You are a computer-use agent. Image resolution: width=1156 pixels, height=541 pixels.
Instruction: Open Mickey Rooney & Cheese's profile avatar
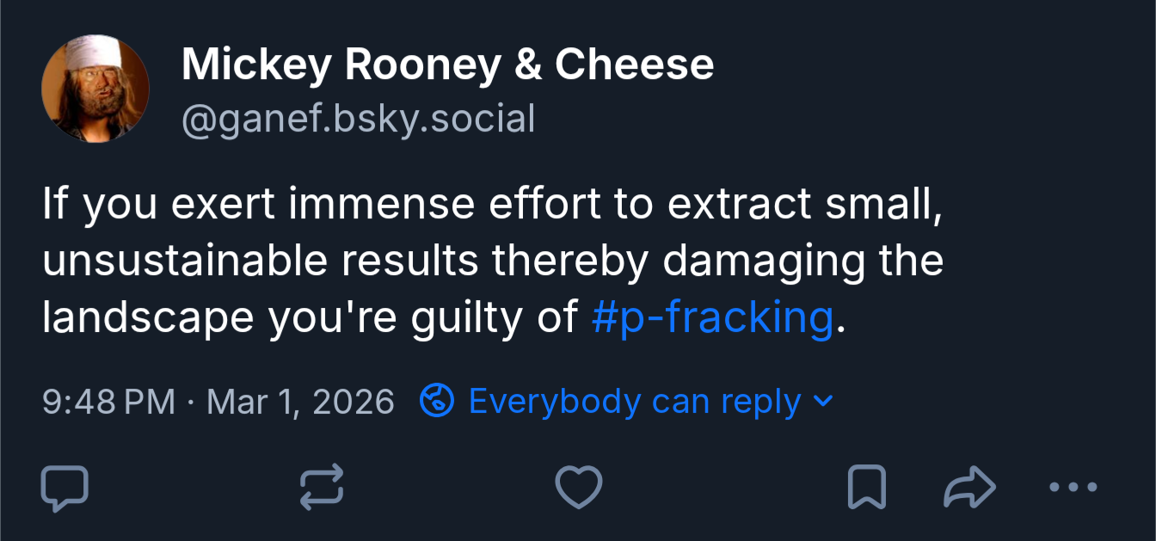click(x=95, y=87)
